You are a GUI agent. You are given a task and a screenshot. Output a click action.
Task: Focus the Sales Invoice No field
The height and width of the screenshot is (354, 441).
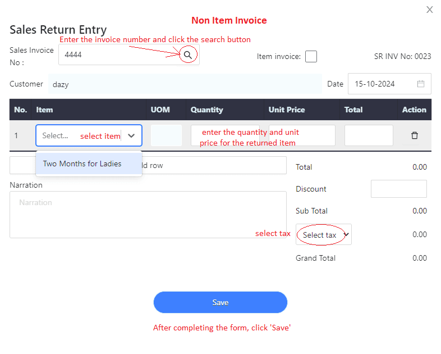point(121,55)
